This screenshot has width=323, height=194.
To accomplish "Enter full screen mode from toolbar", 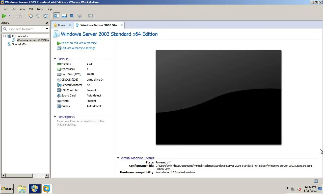I will click(x=72, y=16).
